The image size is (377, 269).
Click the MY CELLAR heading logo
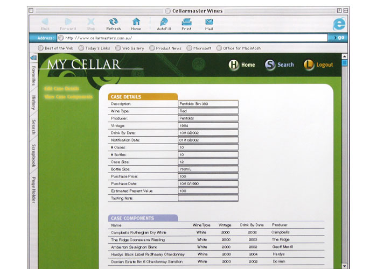(83, 64)
